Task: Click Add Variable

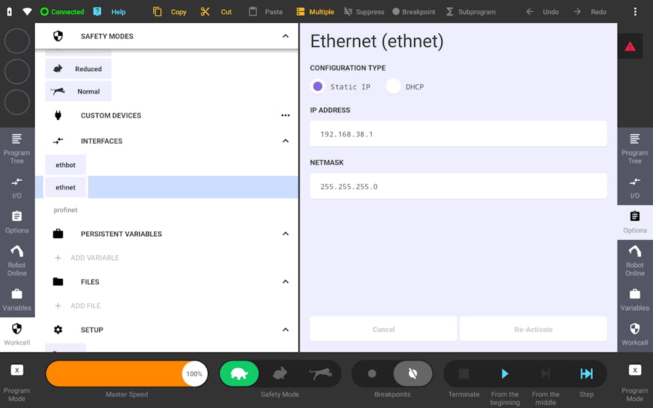Action: click(87, 258)
